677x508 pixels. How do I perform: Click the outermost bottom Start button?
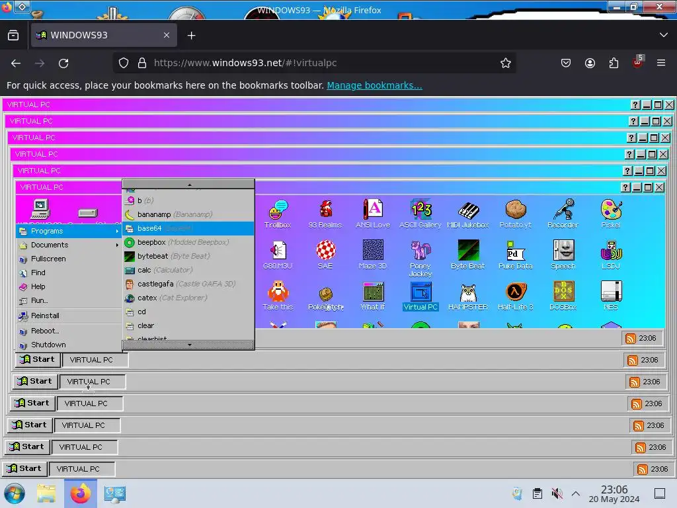pyautogui.click(x=24, y=469)
